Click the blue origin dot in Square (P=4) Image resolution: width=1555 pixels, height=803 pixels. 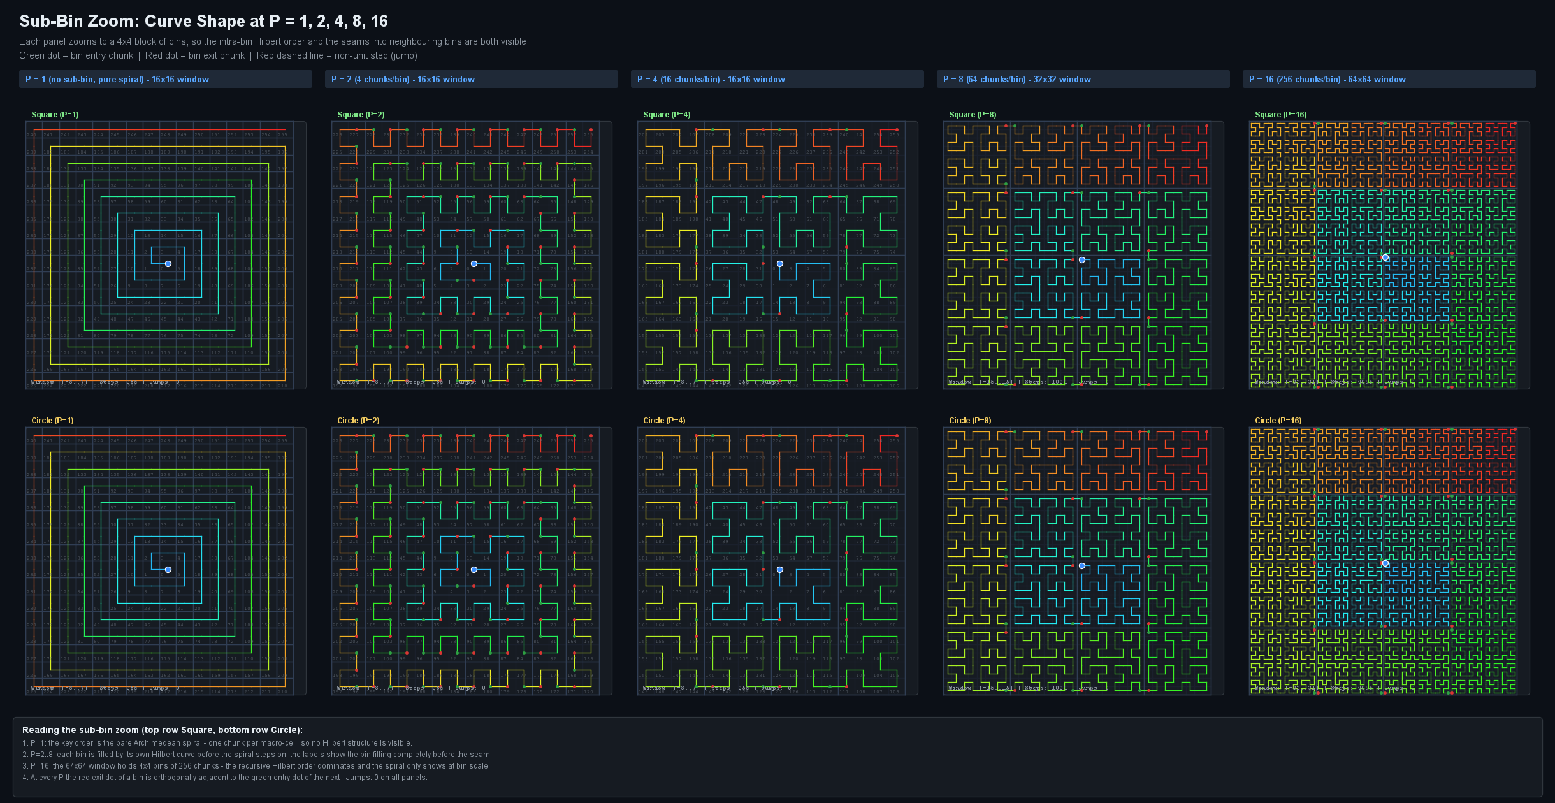[780, 264]
